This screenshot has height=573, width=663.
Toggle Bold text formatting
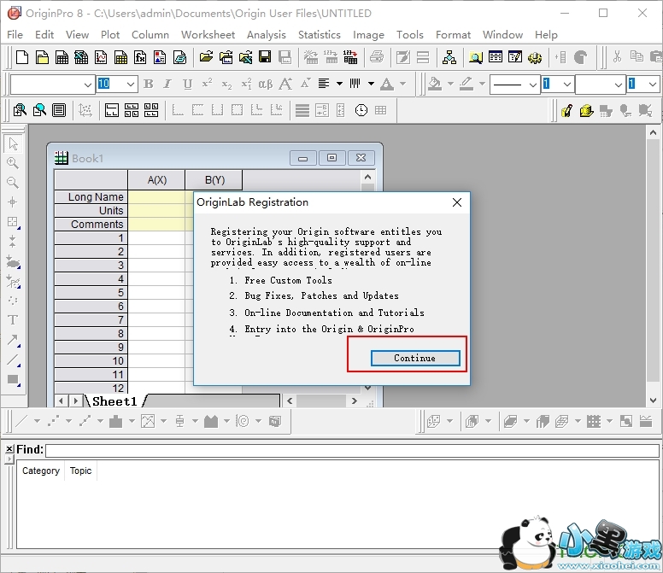149,85
